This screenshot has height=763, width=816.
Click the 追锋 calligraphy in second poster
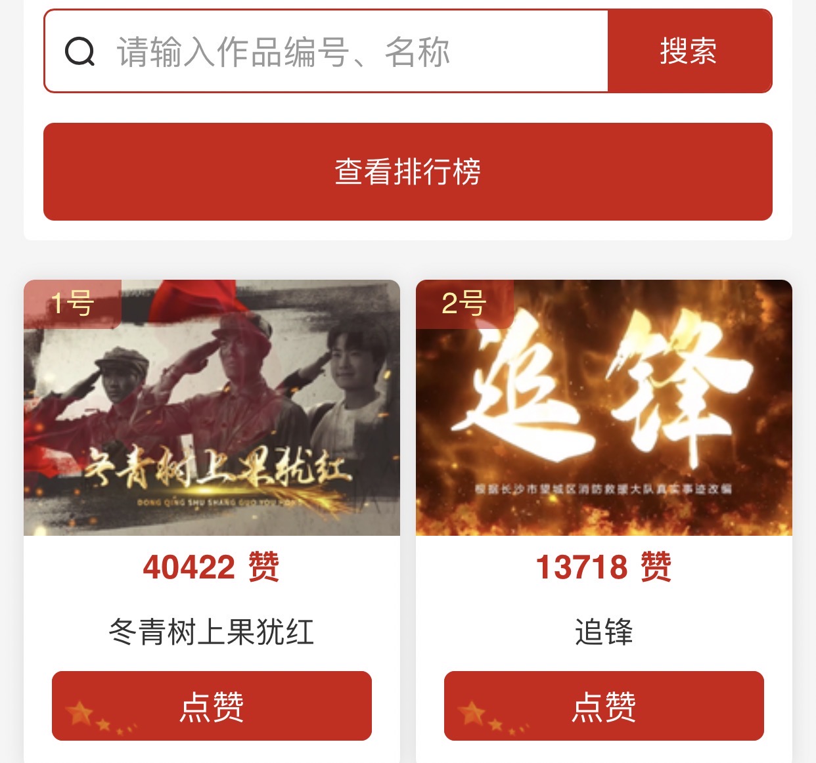608,387
